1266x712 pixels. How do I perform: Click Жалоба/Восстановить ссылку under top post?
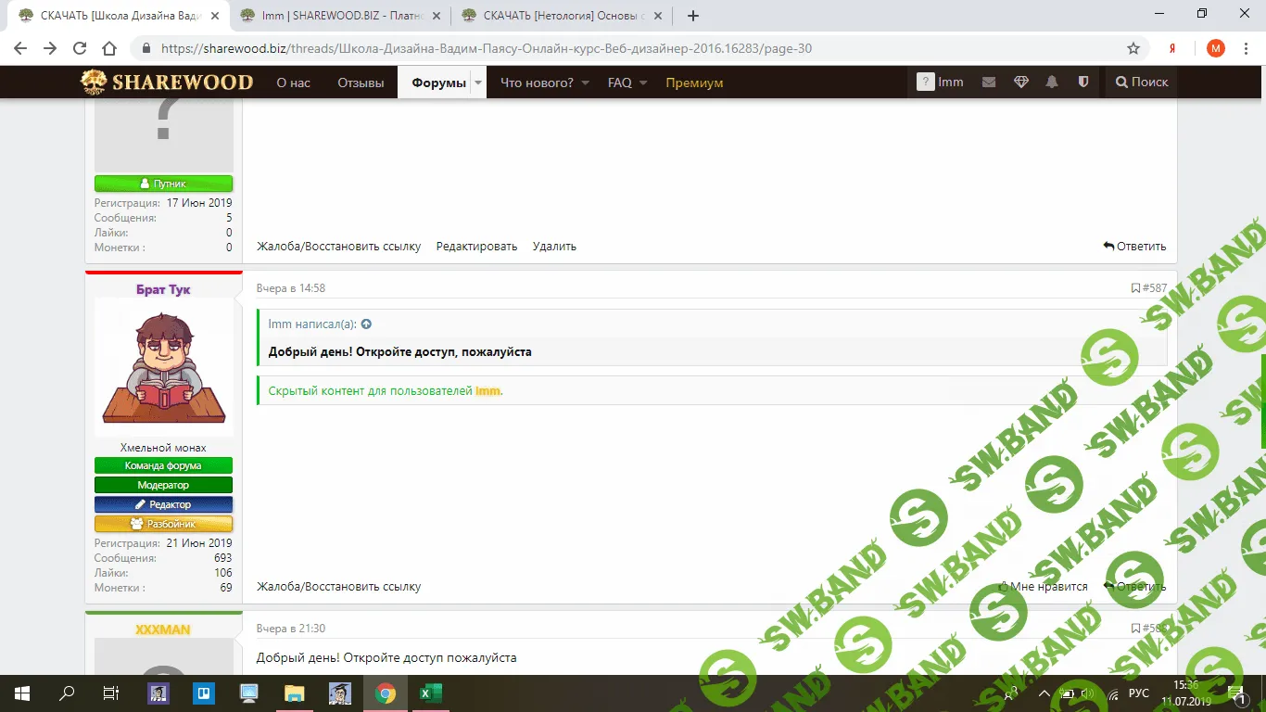[x=338, y=247]
